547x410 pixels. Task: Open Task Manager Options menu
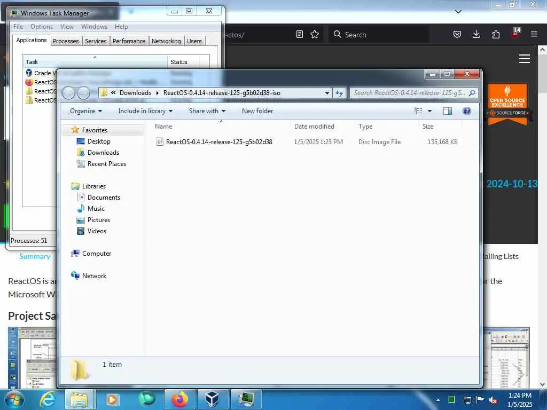42,27
